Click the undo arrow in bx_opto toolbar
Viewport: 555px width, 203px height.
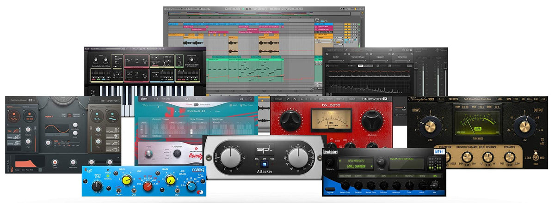[x=289, y=99]
